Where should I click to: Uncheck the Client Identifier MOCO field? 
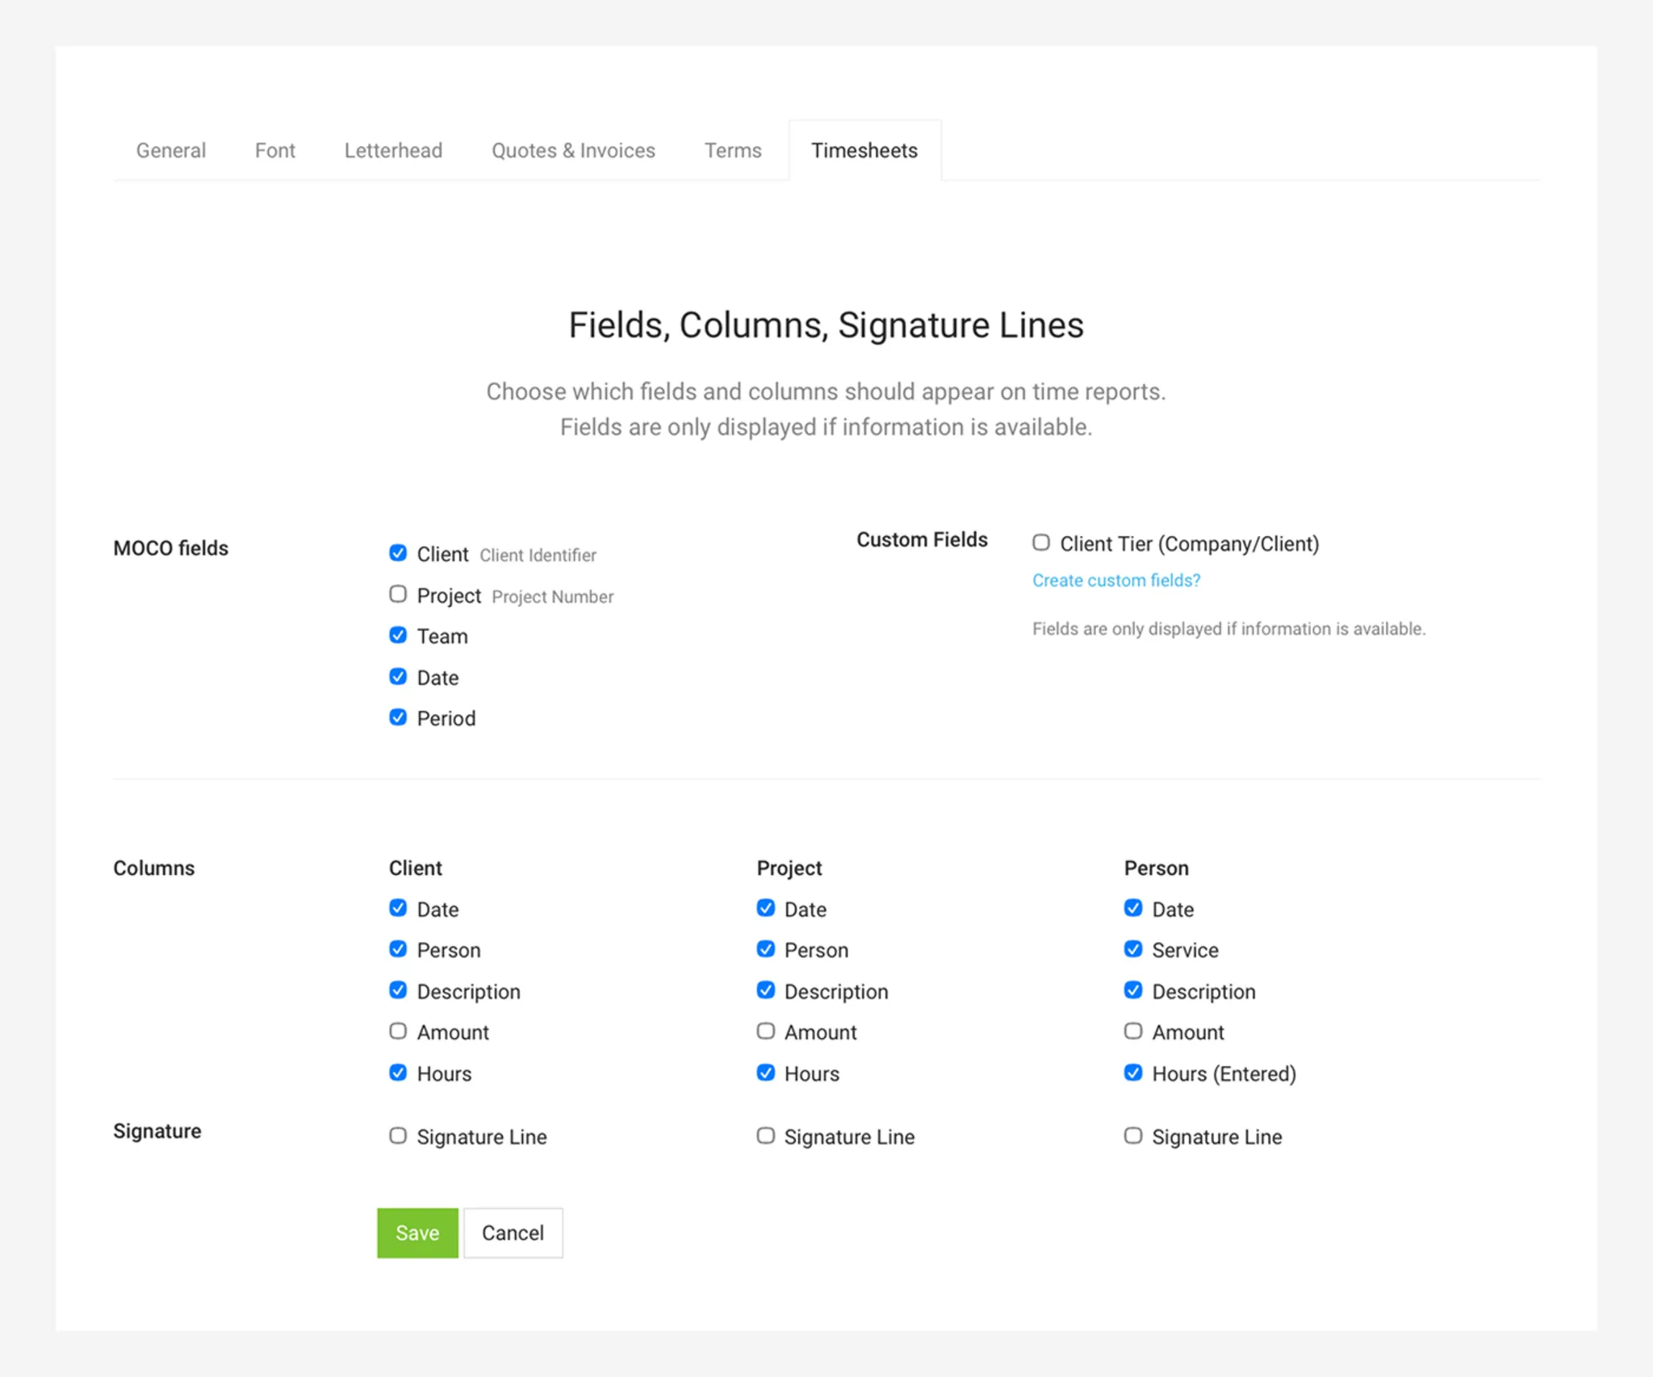tap(398, 553)
